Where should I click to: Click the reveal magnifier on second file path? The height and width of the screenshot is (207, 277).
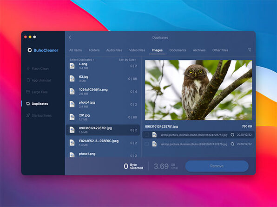(232, 144)
